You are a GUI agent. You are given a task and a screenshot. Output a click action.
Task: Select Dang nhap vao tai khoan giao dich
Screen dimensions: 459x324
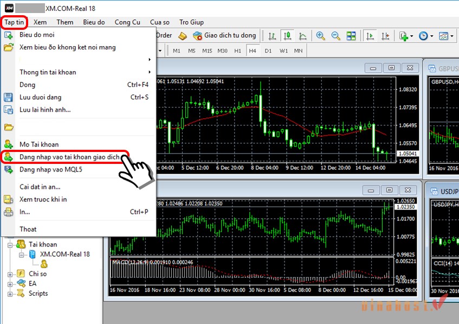point(69,157)
